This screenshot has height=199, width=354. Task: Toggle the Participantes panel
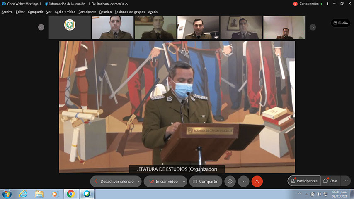tap(304, 181)
